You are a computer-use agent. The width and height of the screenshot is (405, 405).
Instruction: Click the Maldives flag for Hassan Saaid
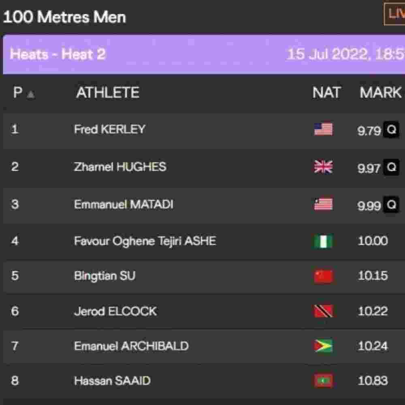tap(323, 381)
